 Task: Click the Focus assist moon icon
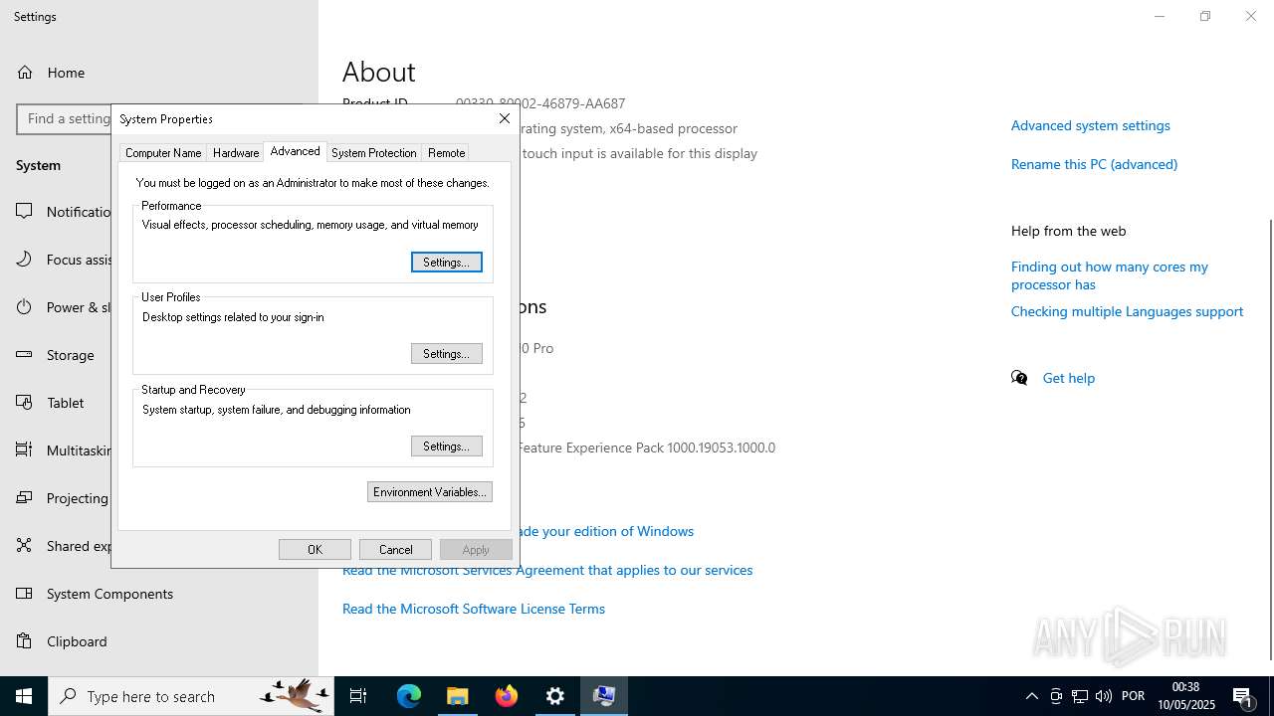pos(25,260)
